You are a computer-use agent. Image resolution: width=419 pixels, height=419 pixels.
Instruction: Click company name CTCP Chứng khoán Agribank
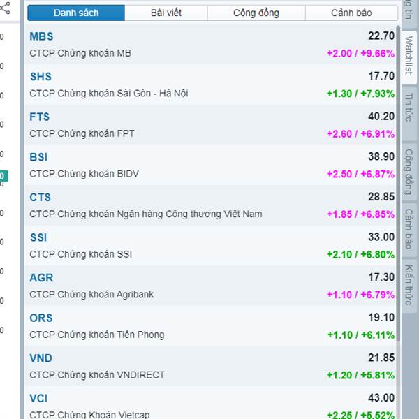91,295
